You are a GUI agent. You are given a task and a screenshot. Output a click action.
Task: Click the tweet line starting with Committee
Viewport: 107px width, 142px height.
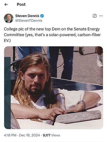(x=52, y=35)
